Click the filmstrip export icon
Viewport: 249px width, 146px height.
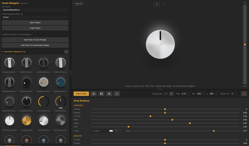pos(101,94)
